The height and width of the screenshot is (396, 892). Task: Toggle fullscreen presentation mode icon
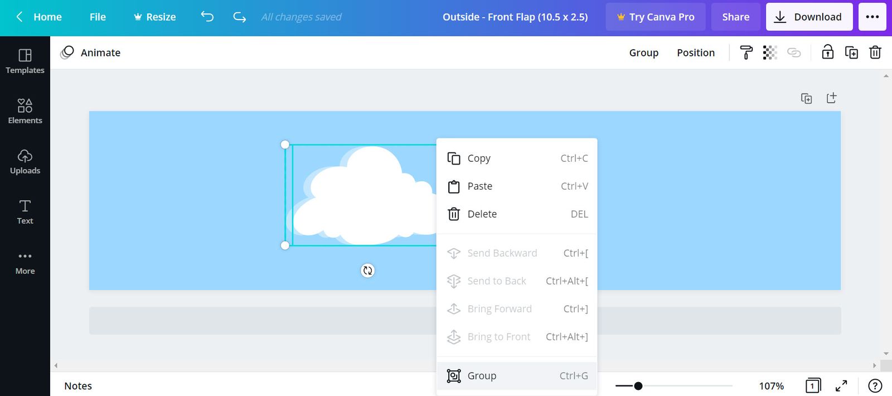tap(841, 385)
